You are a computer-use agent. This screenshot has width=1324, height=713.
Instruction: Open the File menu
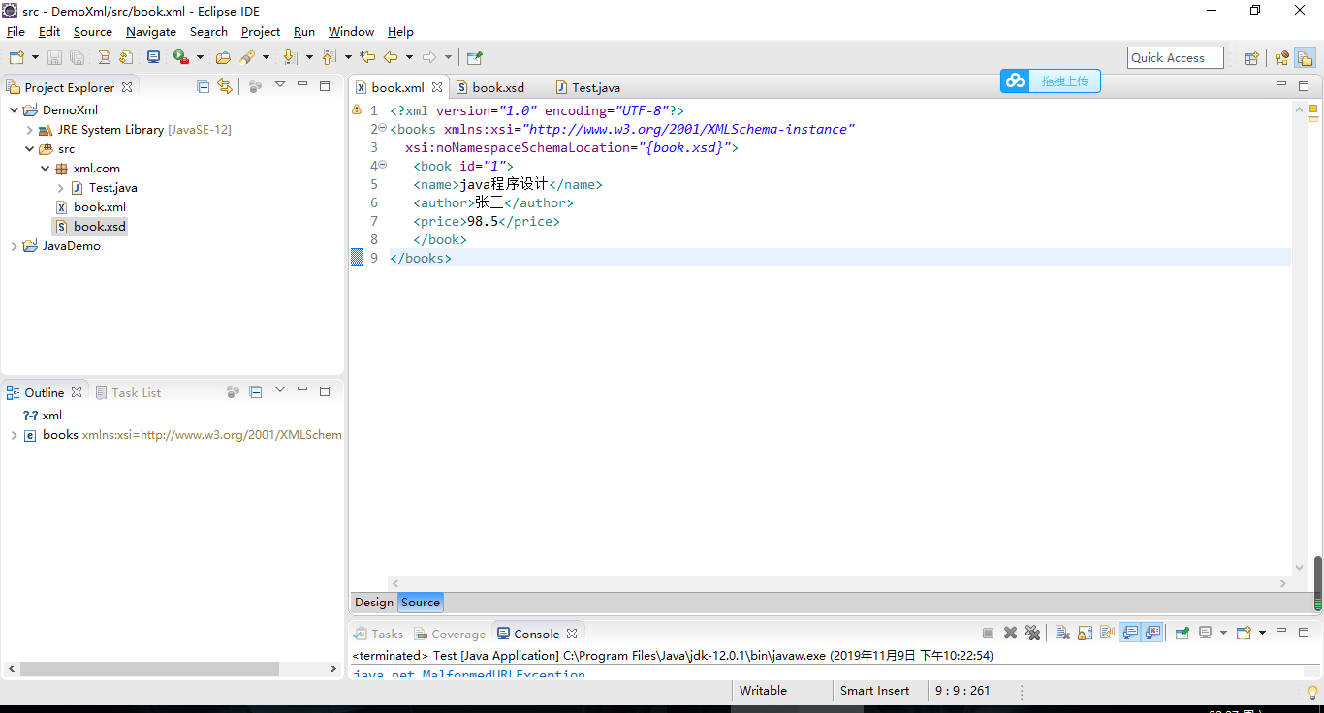click(16, 32)
